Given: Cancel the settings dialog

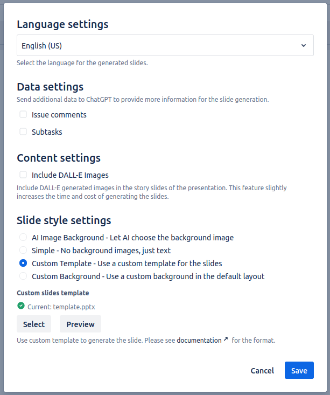Looking at the screenshot, I should pos(262,371).
